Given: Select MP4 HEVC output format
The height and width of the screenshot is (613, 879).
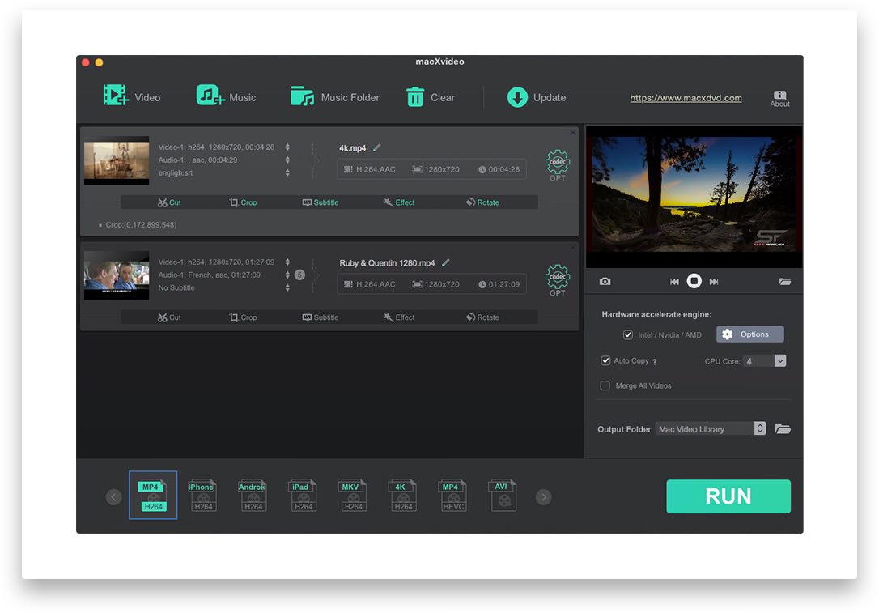Looking at the screenshot, I should tap(453, 496).
